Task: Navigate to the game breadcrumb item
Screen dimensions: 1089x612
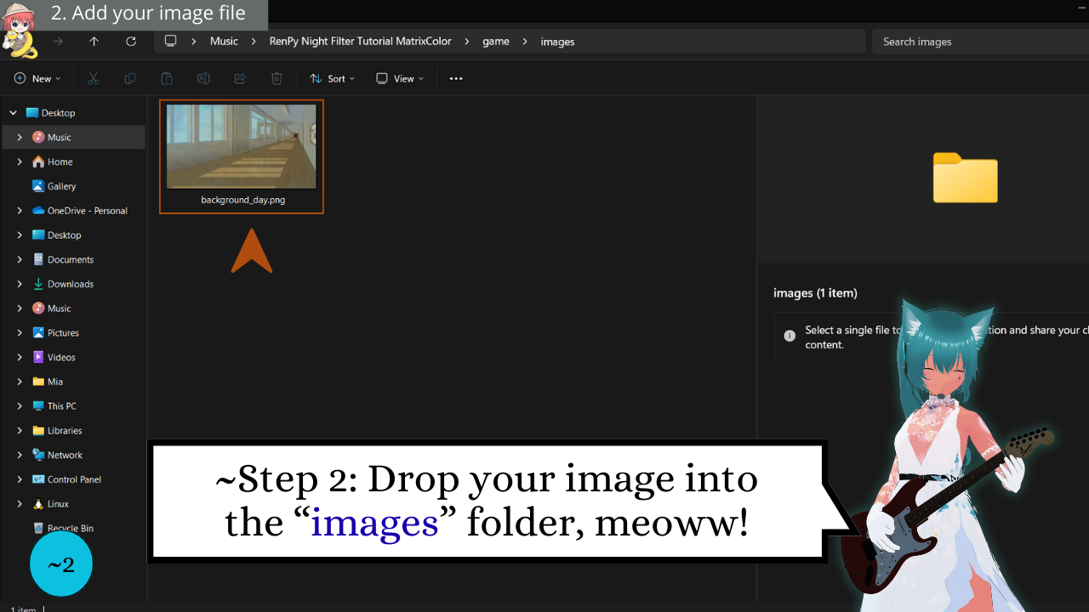Action: pos(496,41)
